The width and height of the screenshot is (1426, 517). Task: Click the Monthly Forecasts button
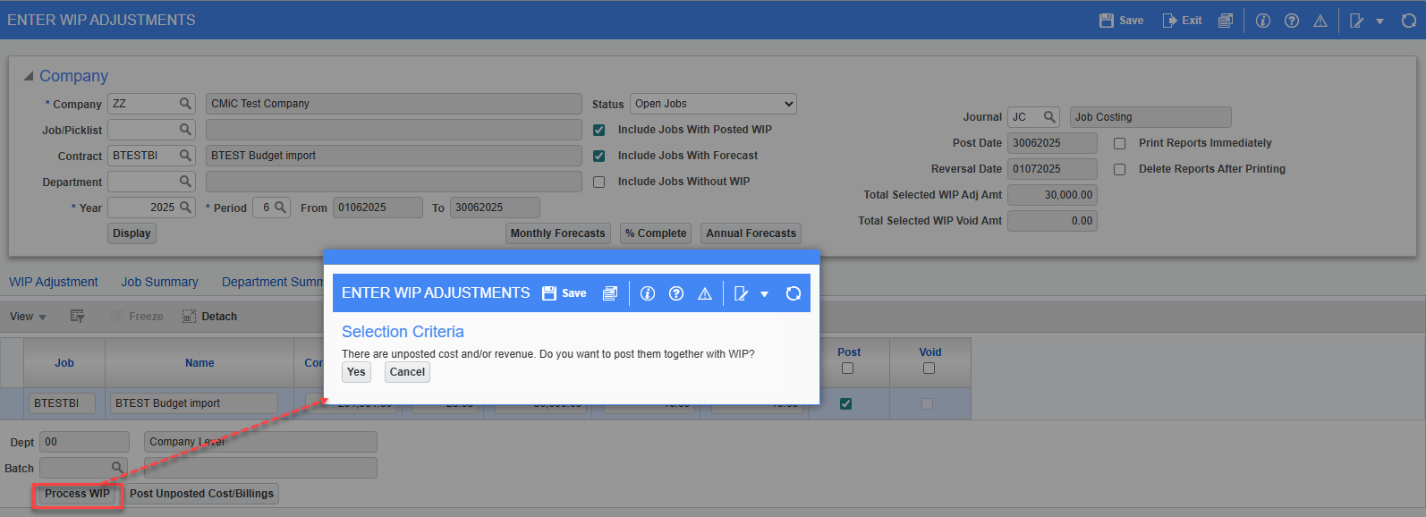point(557,233)
